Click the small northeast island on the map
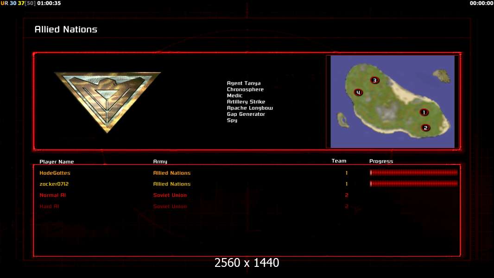The image size is (494, 278). (442, 76)
